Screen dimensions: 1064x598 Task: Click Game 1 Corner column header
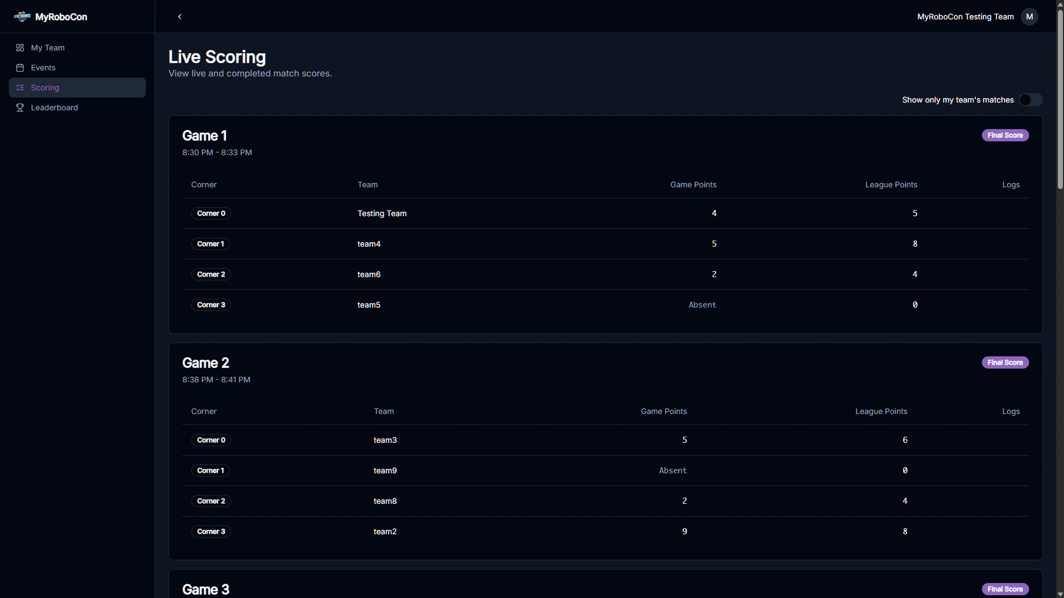(x=204, y=185)
